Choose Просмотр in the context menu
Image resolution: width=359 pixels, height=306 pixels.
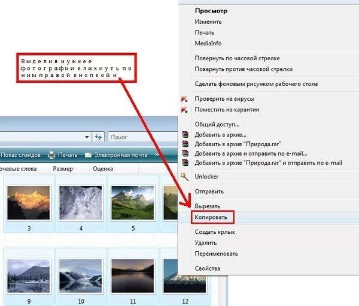(x=211, y=11)
